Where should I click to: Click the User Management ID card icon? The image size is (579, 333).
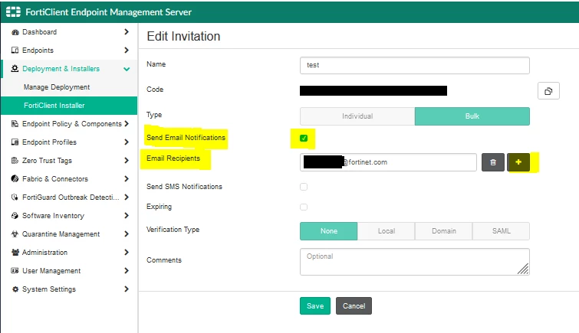[15, 271]
